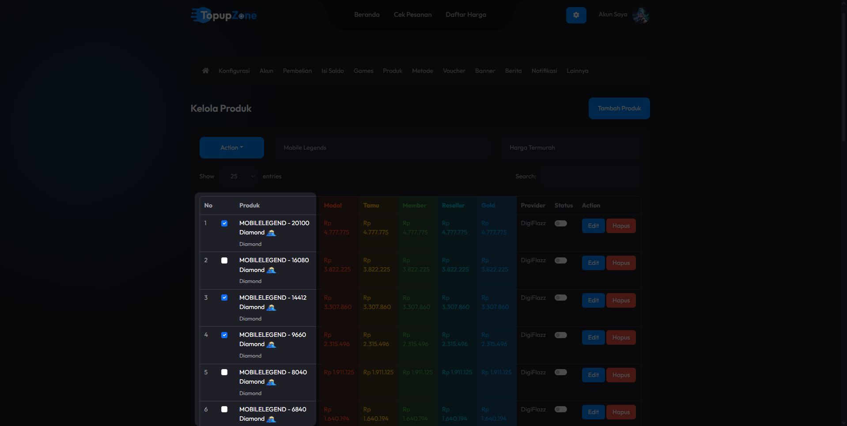Click the diamond emoji icon in 20100 row
This screenshot has width=847, height=426.
coord(272,233)
